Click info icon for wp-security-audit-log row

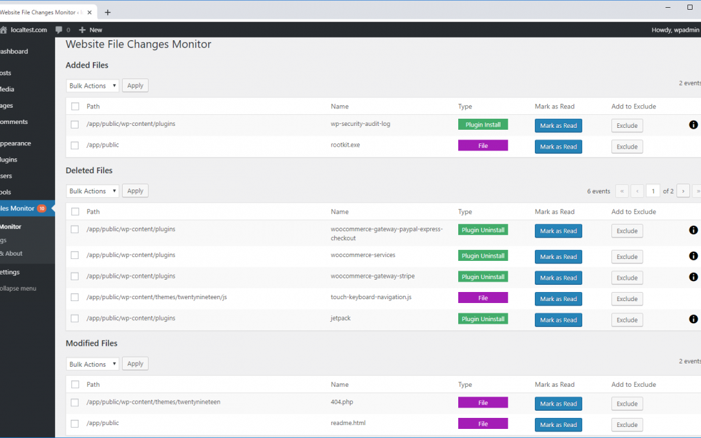pos(693,125)
